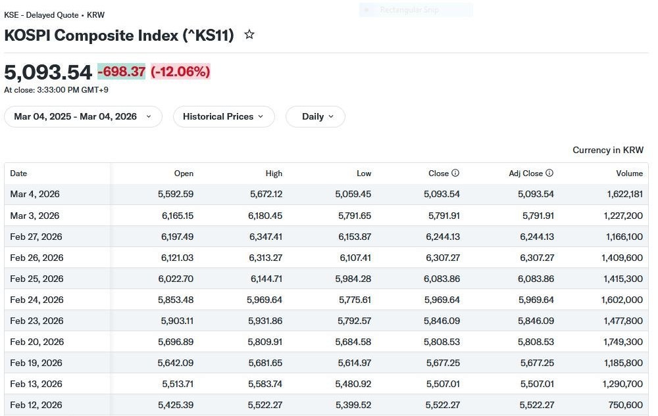Click the Currency in KRW label

[x=607, y=150]
